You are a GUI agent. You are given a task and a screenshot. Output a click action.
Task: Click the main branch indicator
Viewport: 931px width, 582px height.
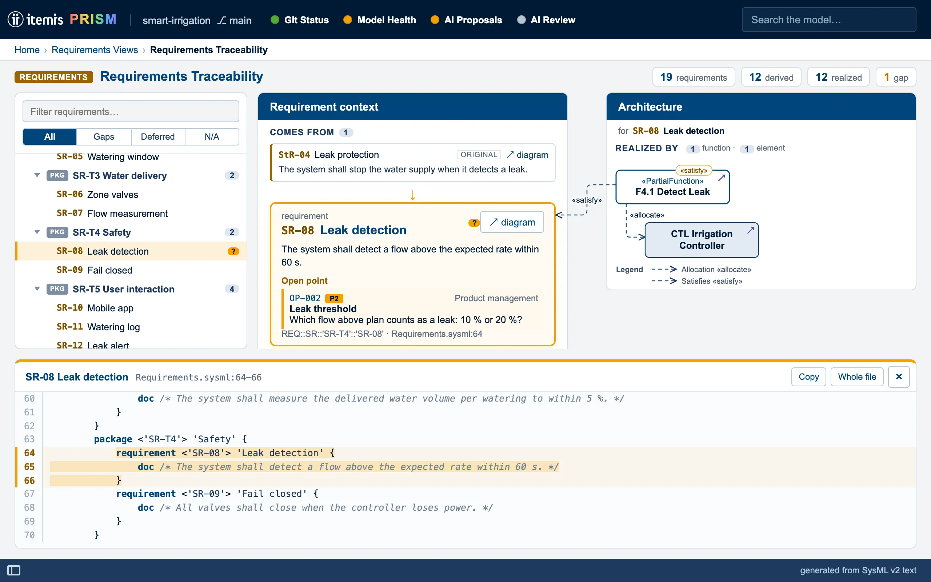click(234, 20)
